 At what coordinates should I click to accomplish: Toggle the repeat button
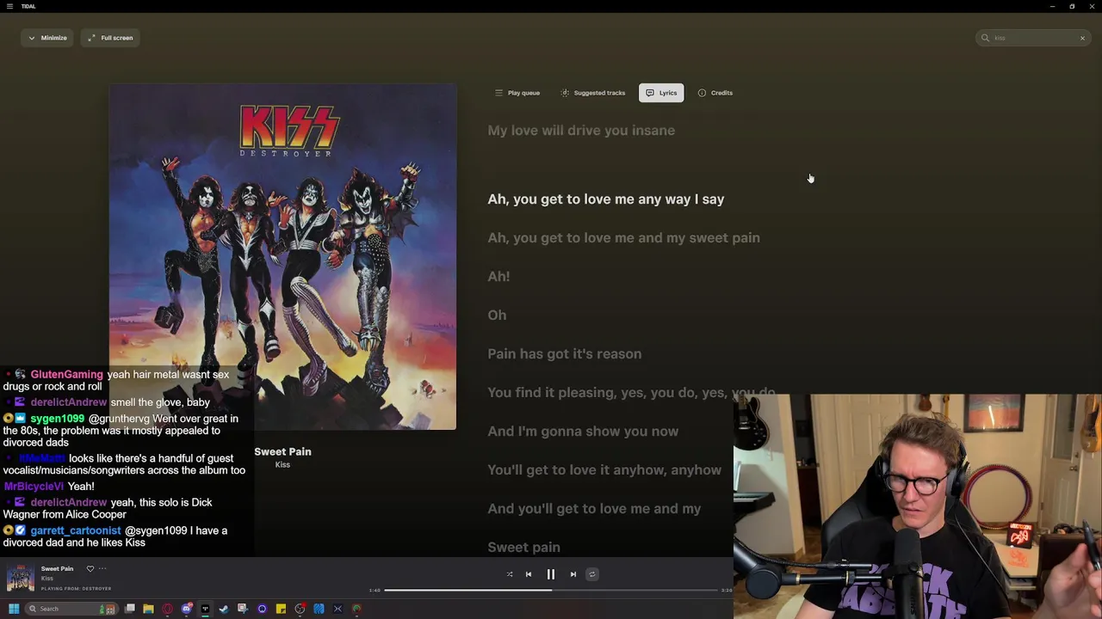point(591,574)
